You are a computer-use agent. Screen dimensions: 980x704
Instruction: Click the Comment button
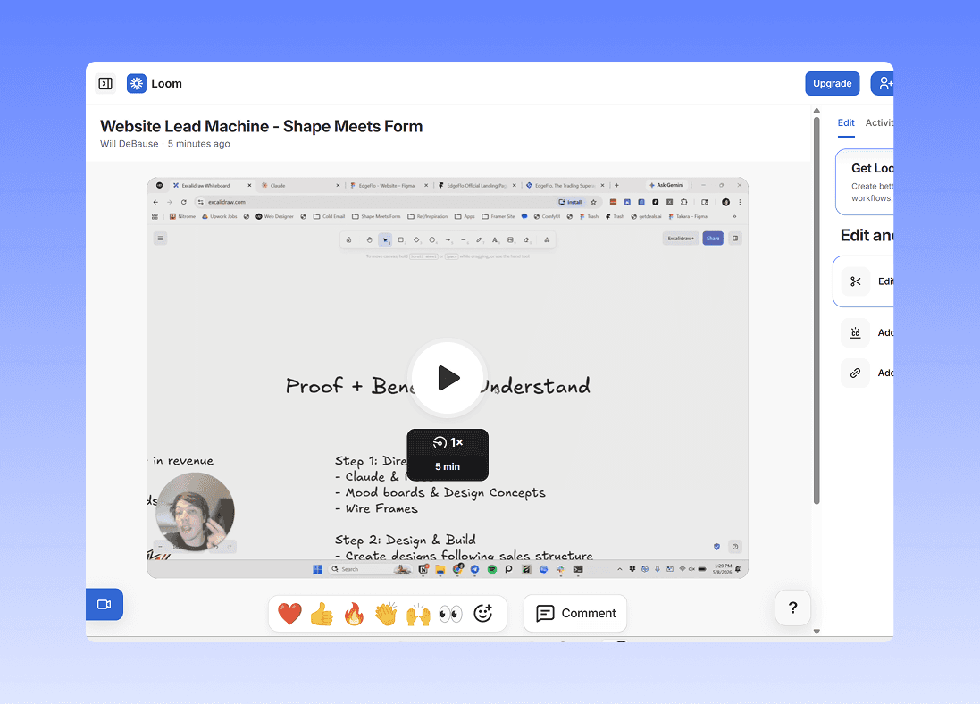(575, 614)
